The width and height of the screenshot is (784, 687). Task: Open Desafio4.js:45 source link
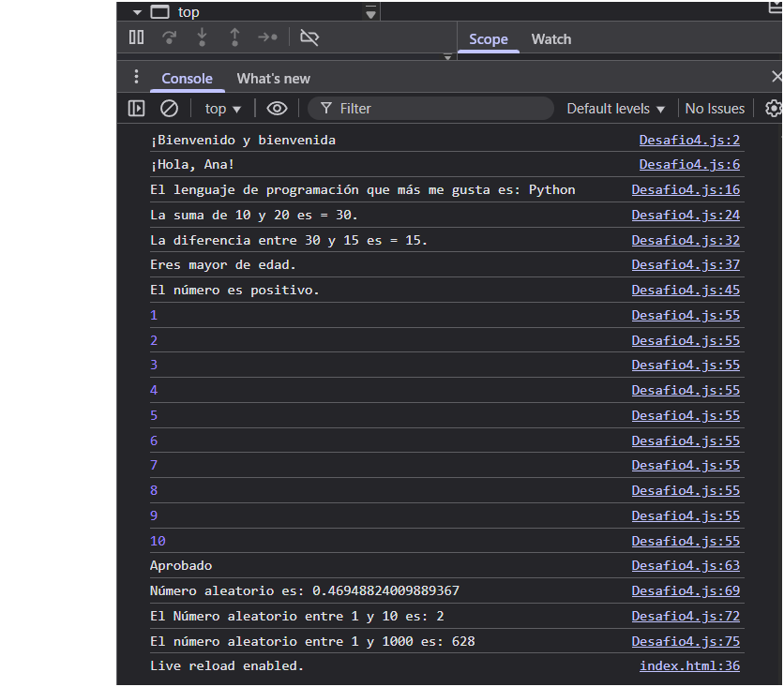pos(686,291)
